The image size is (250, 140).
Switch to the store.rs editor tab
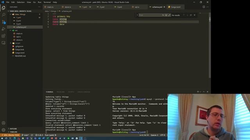coord(68,7)
